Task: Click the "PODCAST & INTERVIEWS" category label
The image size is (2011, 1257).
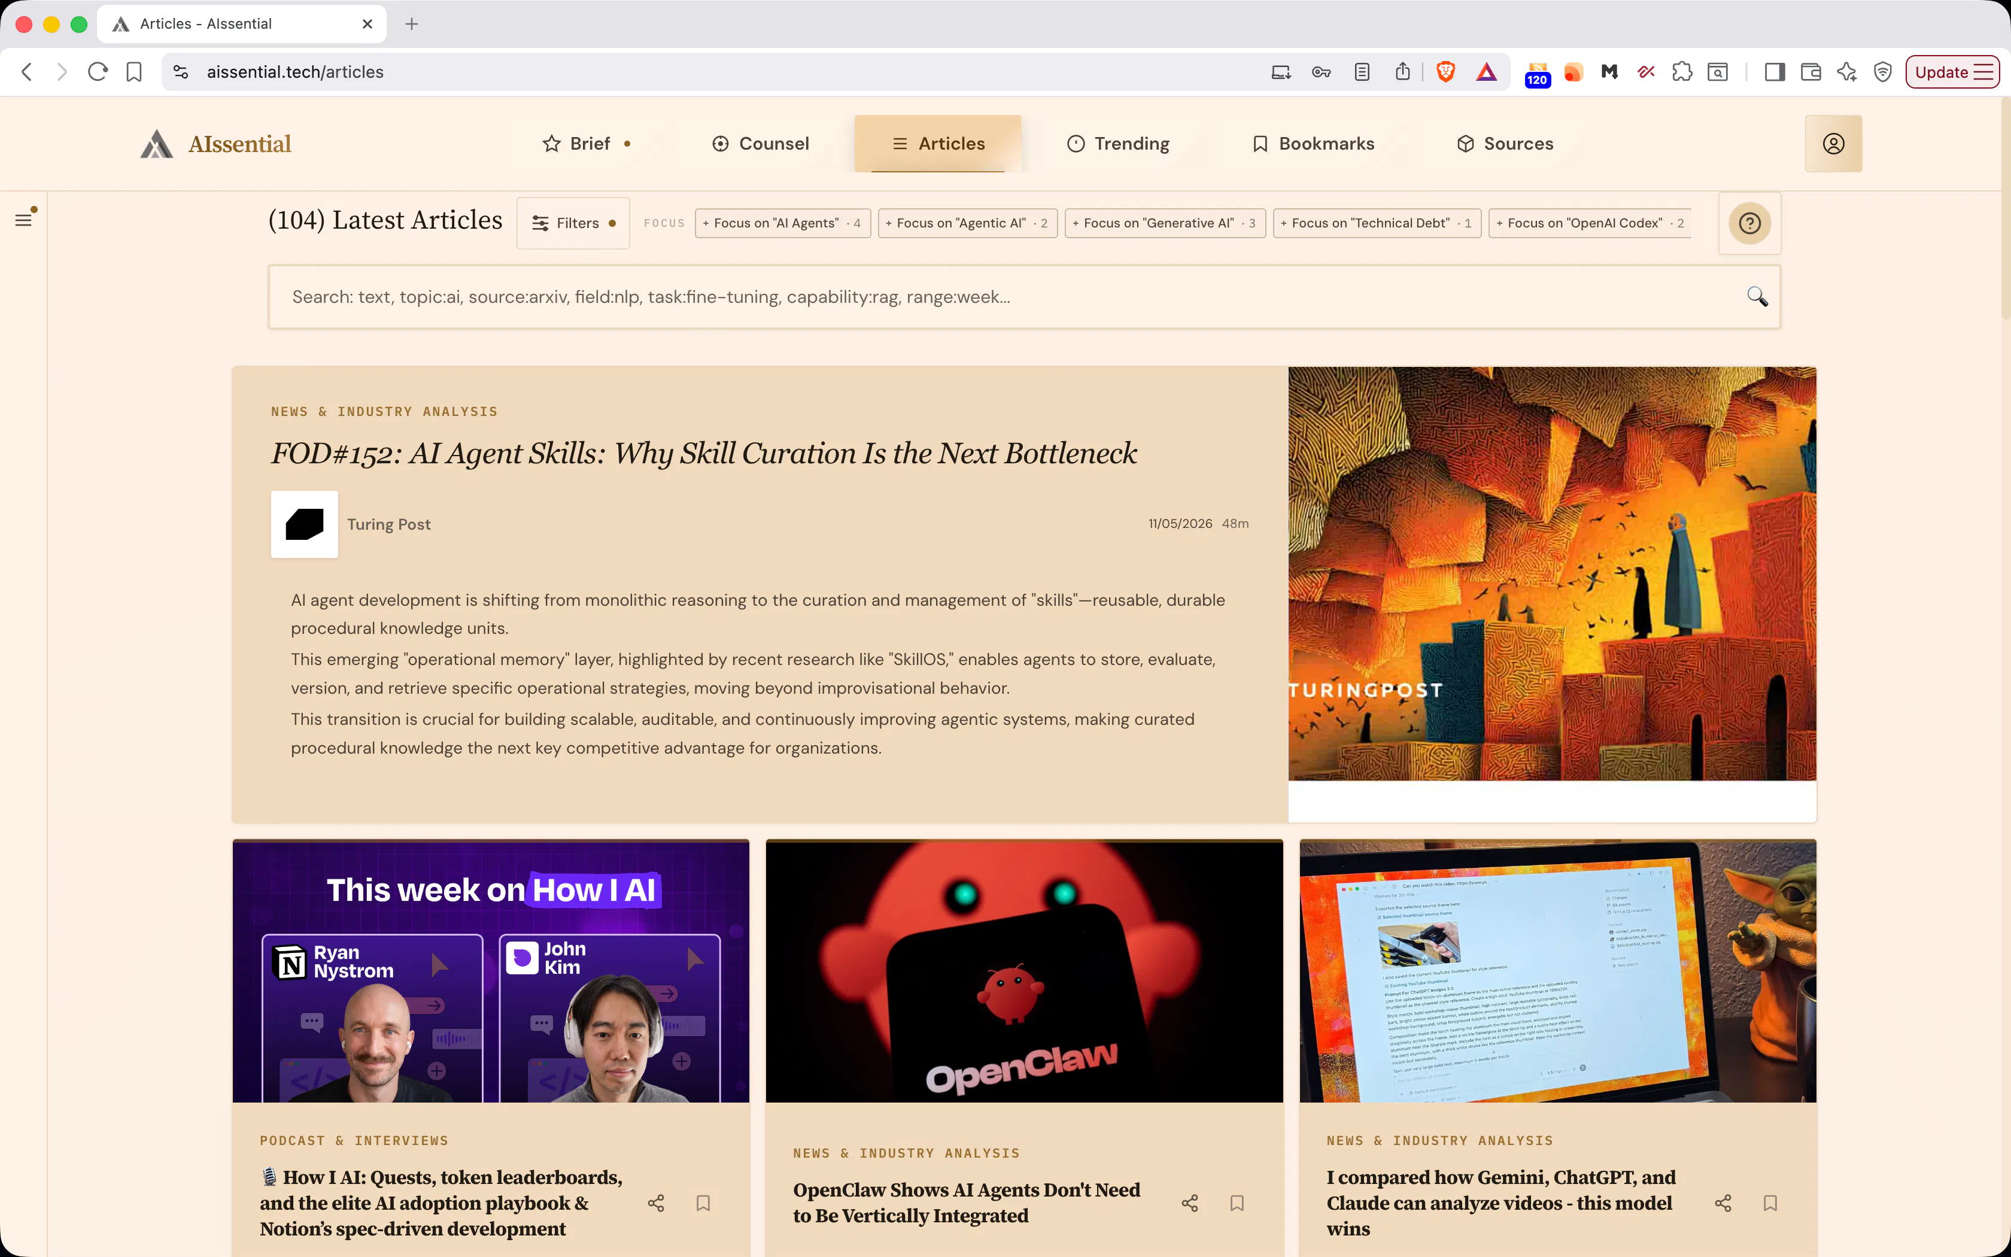Action: pyautogui.click(x=354, y=1141)
